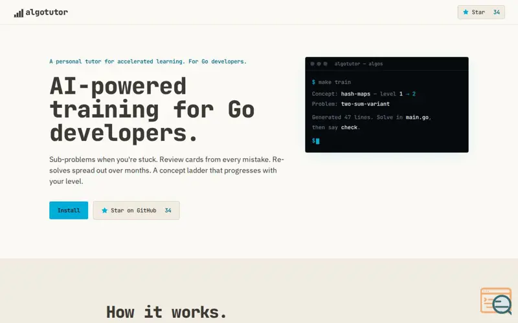Click the 'Generated 47 lines' terminal line
Viewport: 518px width, 323px height.
371,118
